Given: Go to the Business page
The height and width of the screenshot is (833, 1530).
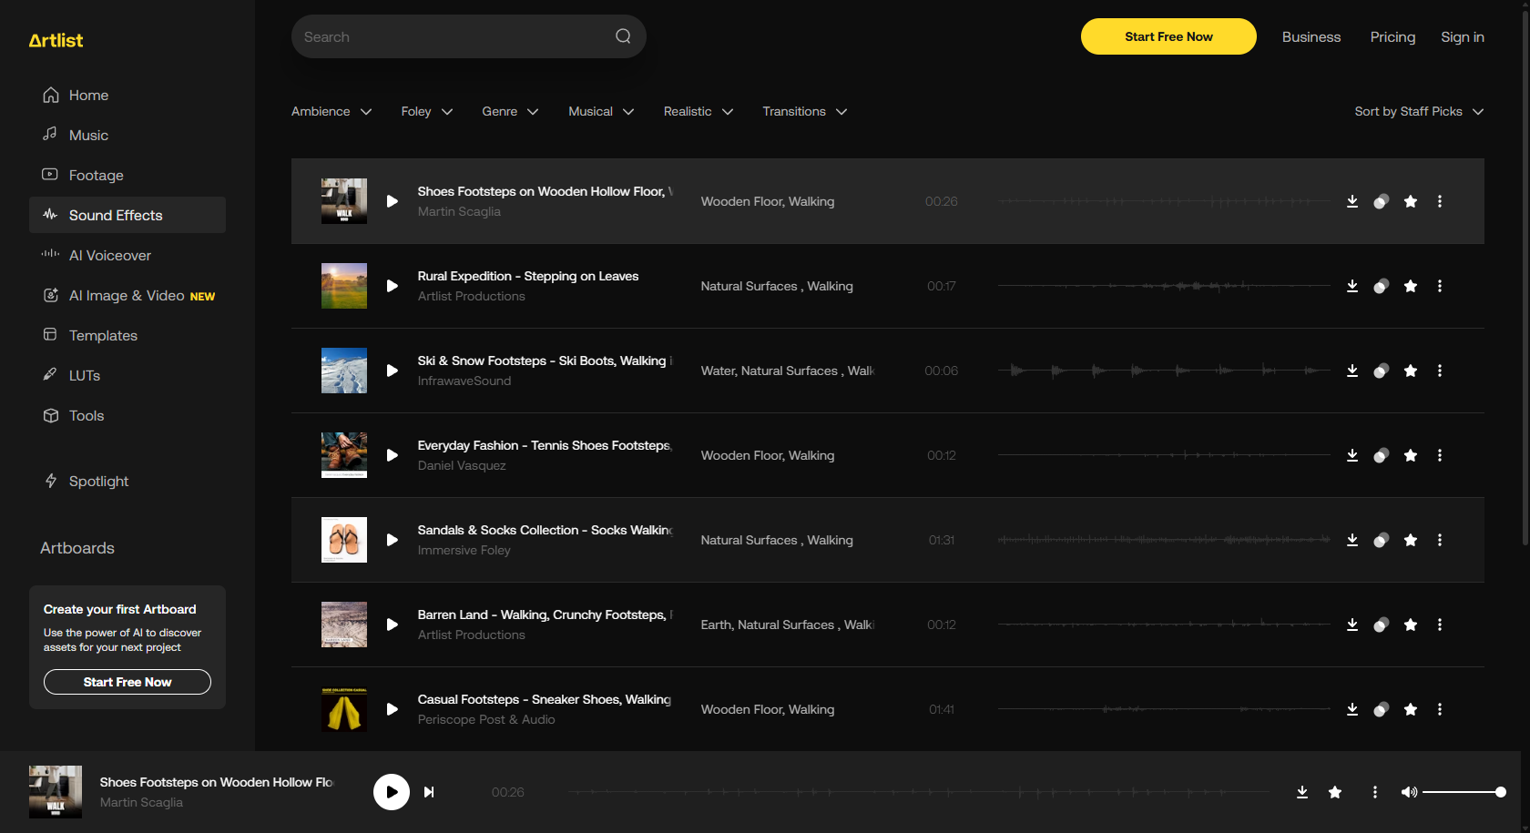Looking at the screenshot, I should pyautogui.click(x=1311, y=36).
